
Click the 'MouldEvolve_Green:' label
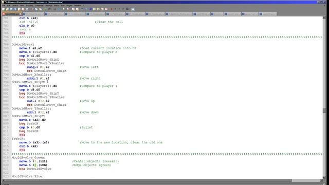click(29, 158)
